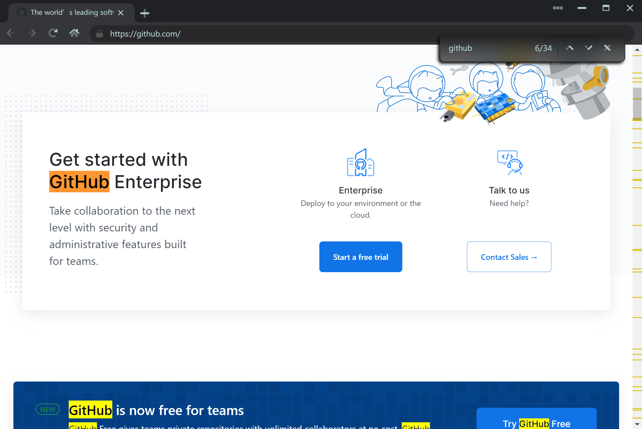
Task: Click the lock icon in address bar
Action: (x=99, y=34)
